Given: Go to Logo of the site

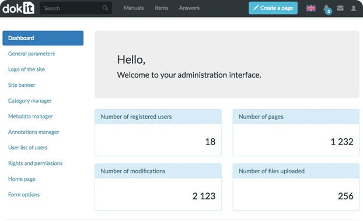Looking at the screenshot, I should [x=26, y=69].
